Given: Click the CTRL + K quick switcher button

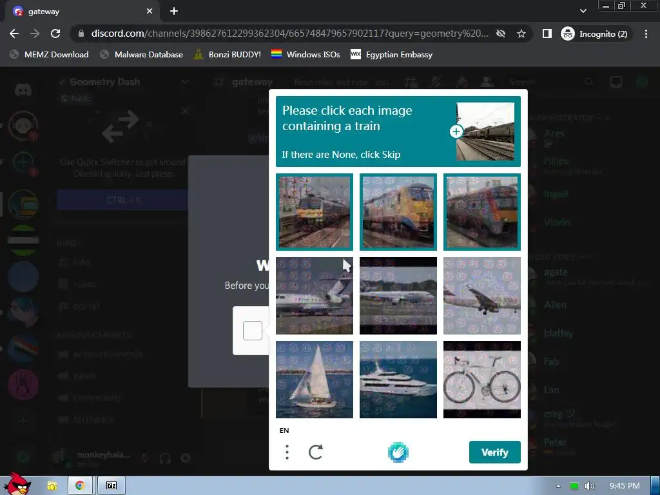Looking at the screenshot, I should coord(123,200).
